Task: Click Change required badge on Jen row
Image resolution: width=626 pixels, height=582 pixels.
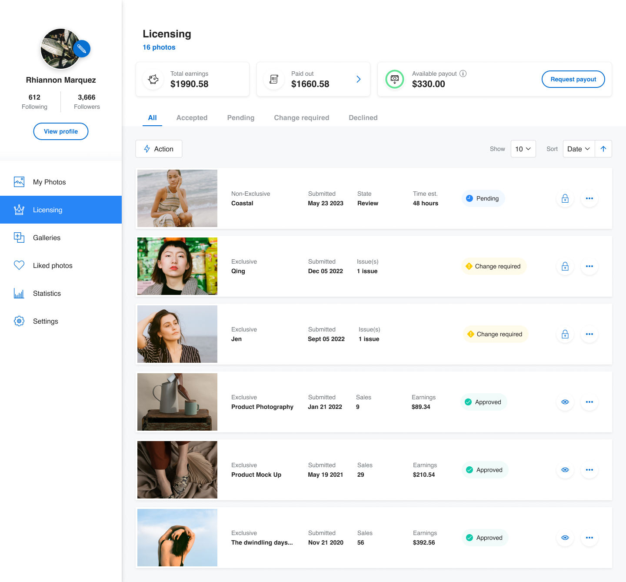Action: [495, 334]
